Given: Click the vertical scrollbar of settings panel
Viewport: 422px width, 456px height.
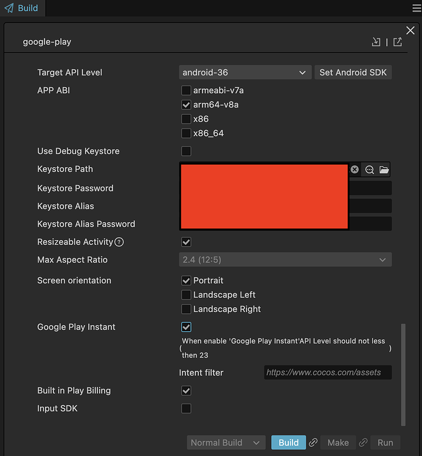Looking at the screenshot, I should click(403, 375).
